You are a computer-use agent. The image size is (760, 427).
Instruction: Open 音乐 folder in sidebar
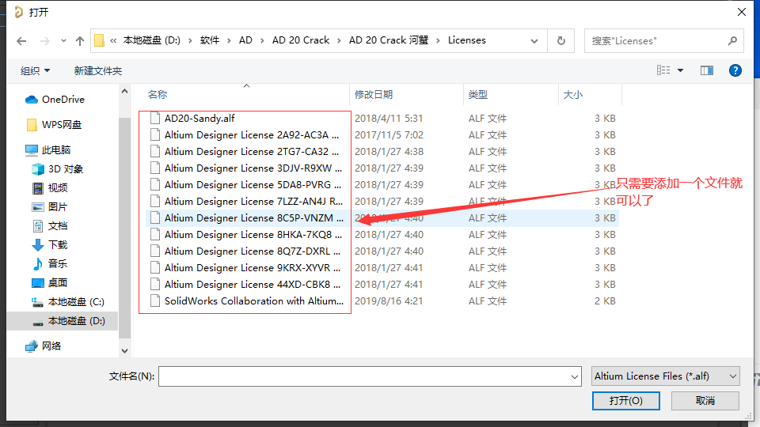[50, 263]
